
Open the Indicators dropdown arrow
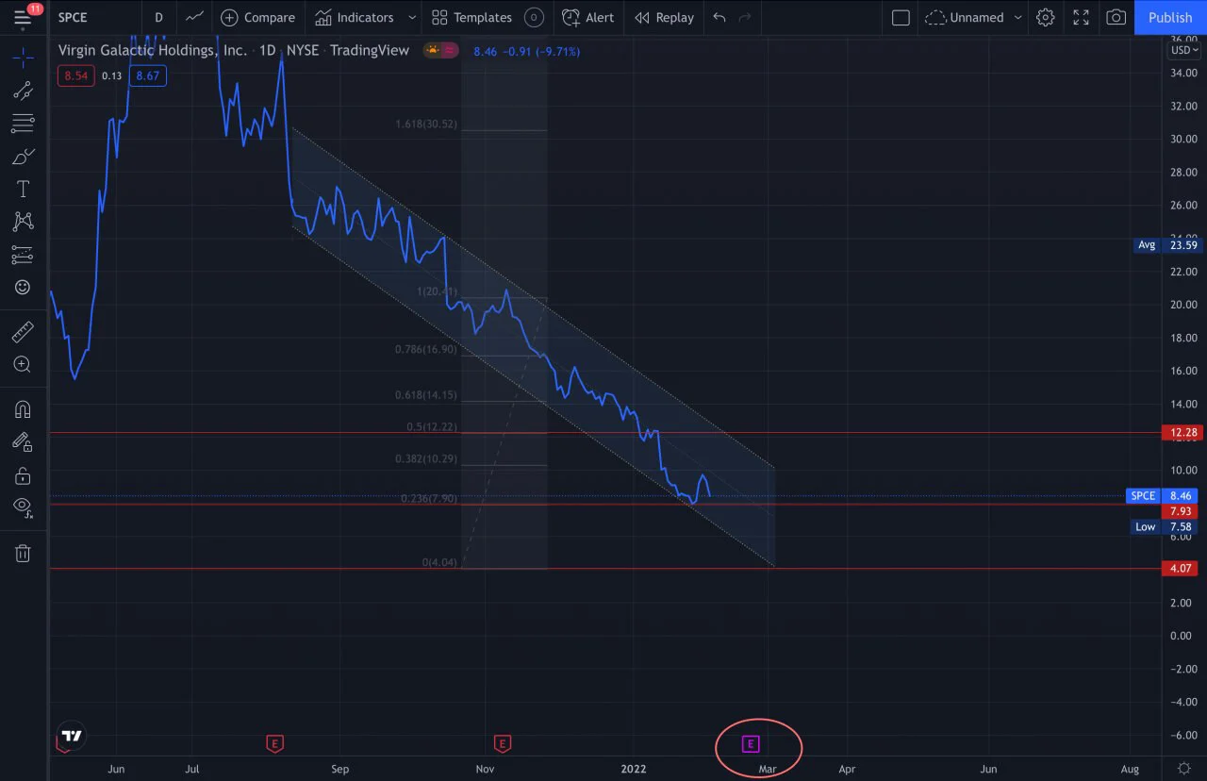coord(412,17)
